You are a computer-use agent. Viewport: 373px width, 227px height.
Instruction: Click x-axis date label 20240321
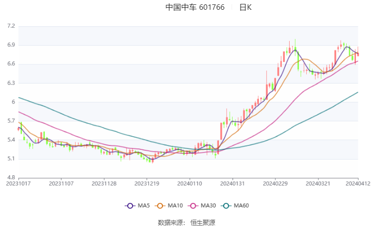click(x=318, y=184)
